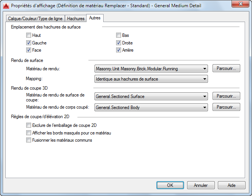
Task: Uncheck the Arrière checkbox
Action: tap(119, 50)
